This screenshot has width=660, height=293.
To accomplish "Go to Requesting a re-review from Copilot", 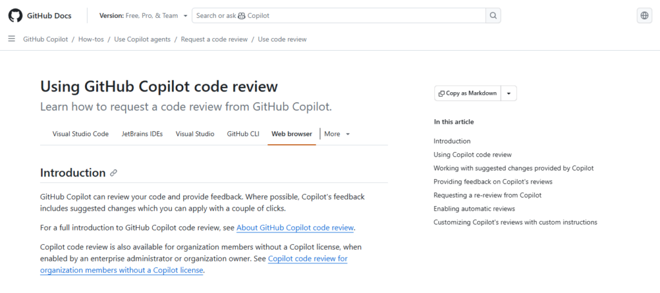I will coord(487,195).
